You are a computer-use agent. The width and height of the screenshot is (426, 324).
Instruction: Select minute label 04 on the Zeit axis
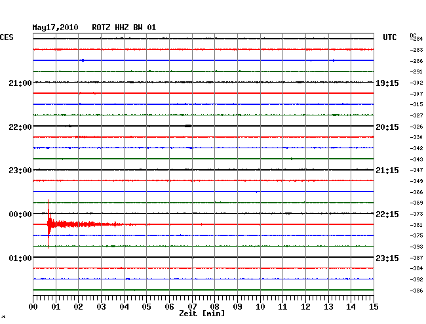click(124, 307)
